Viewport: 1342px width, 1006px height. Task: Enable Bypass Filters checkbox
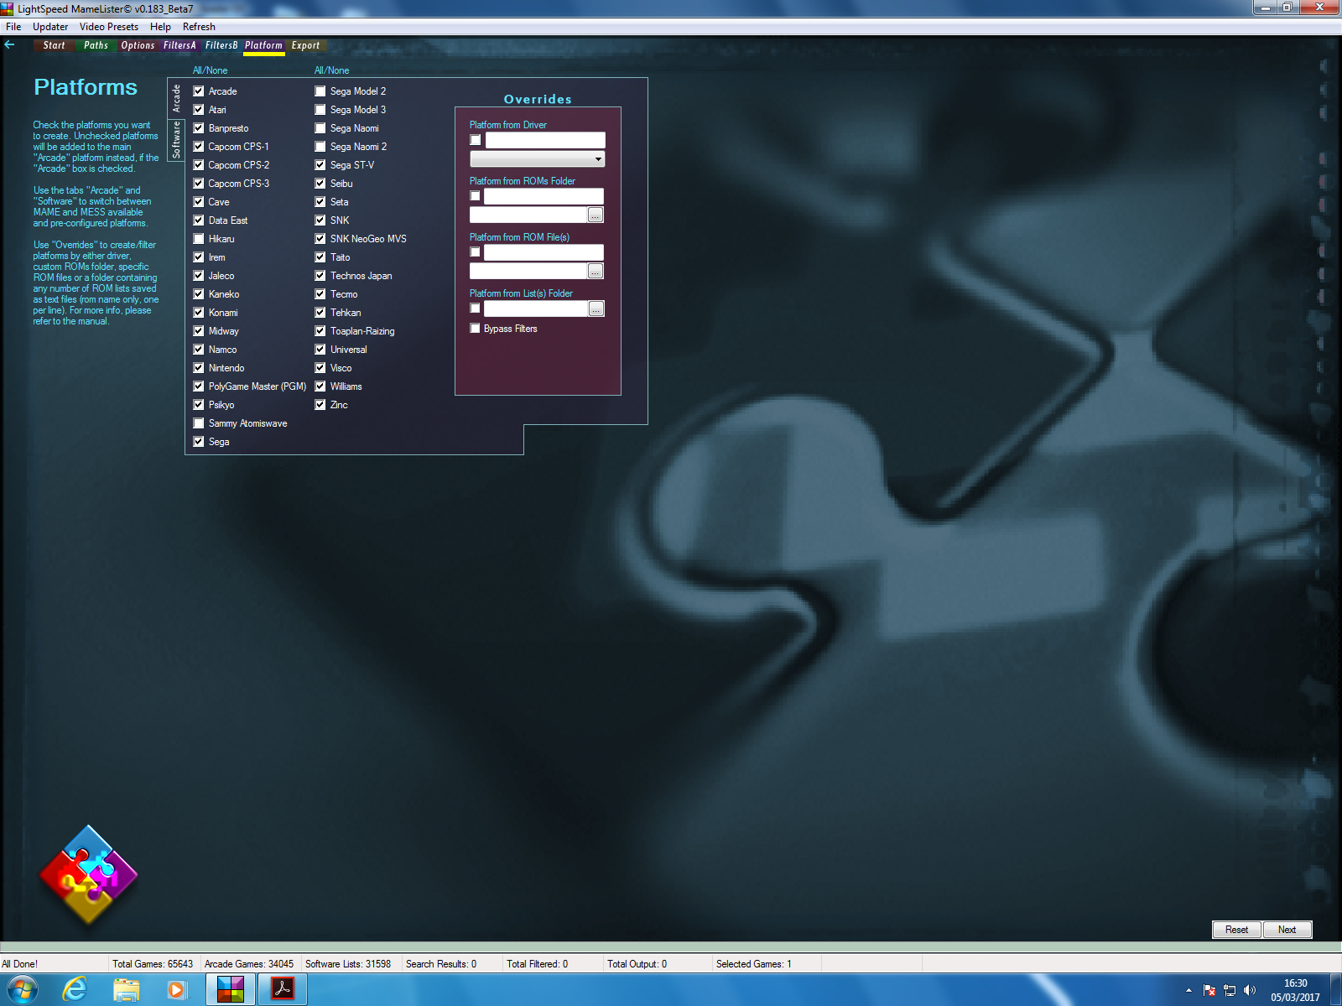click(476, 329)
